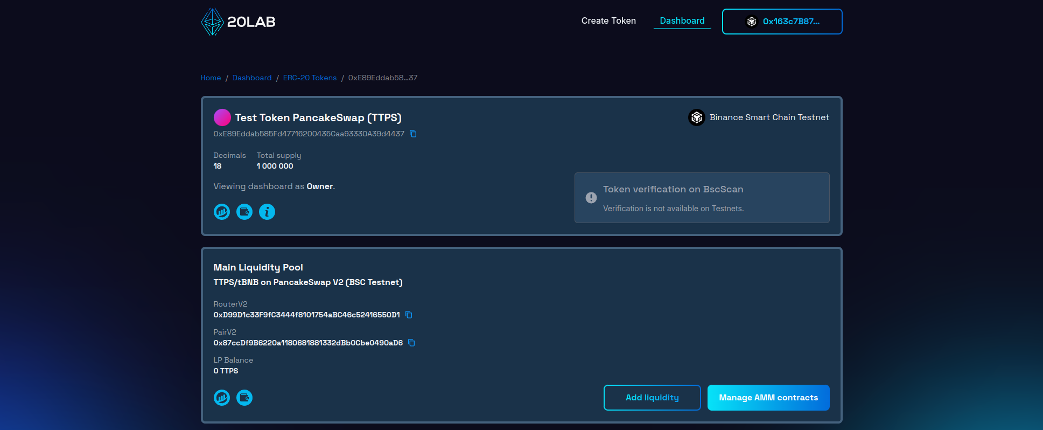Click Viewing dashboard as Owner text

[x=274, y=186]
